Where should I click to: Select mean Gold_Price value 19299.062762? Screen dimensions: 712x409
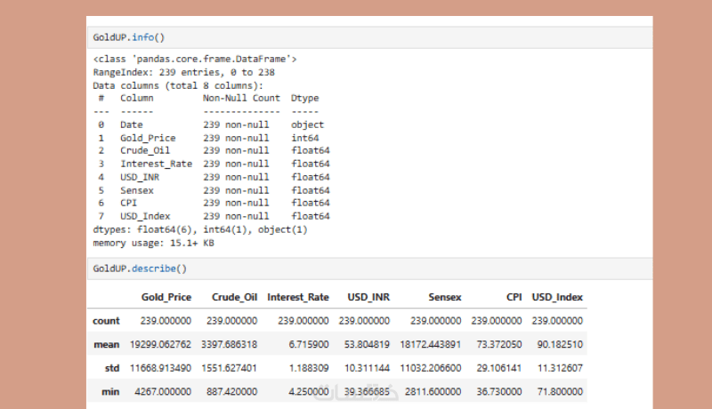pos(160,345)
